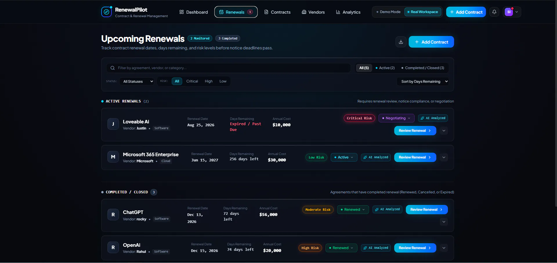Open the user account menu chevron
557x263 pixels.
pyautogui.click(x=517, y=12)
